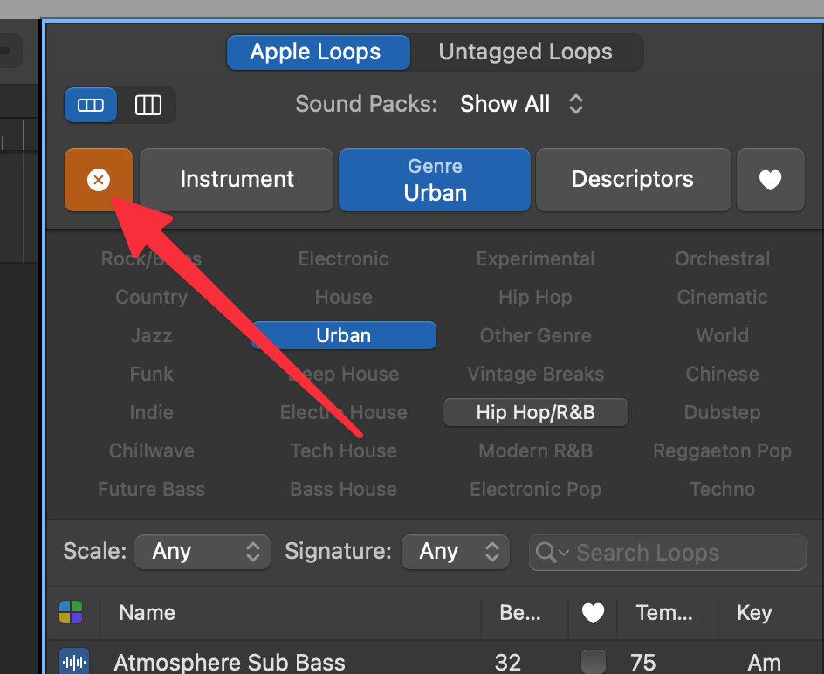The height and width of the screenshot is (674, 824).
Task: Select the Country genre tag
Action: coord(151,297)
